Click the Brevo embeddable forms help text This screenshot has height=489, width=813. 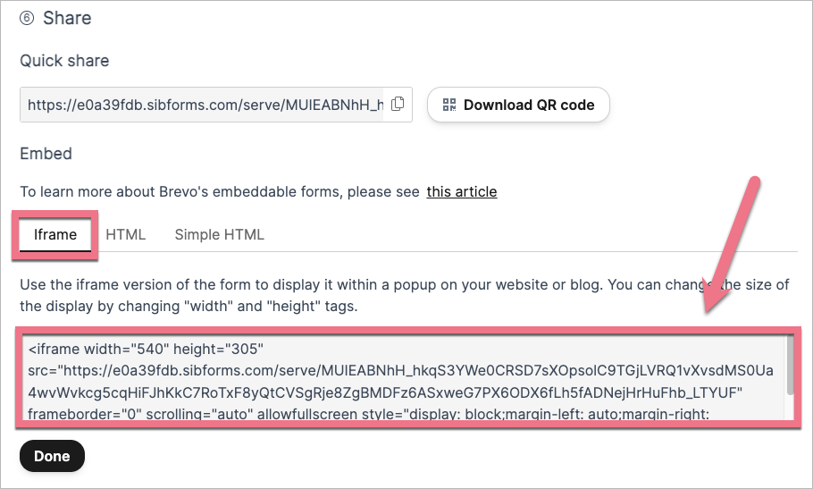coord(220,191)
